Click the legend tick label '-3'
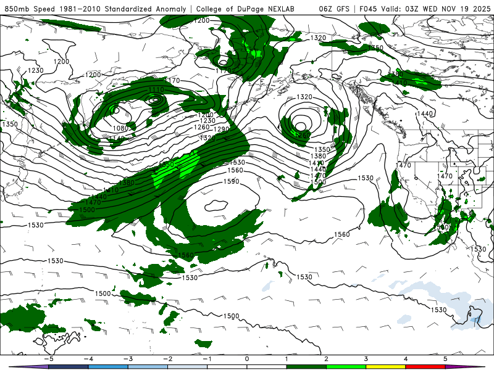 [128, 359]
